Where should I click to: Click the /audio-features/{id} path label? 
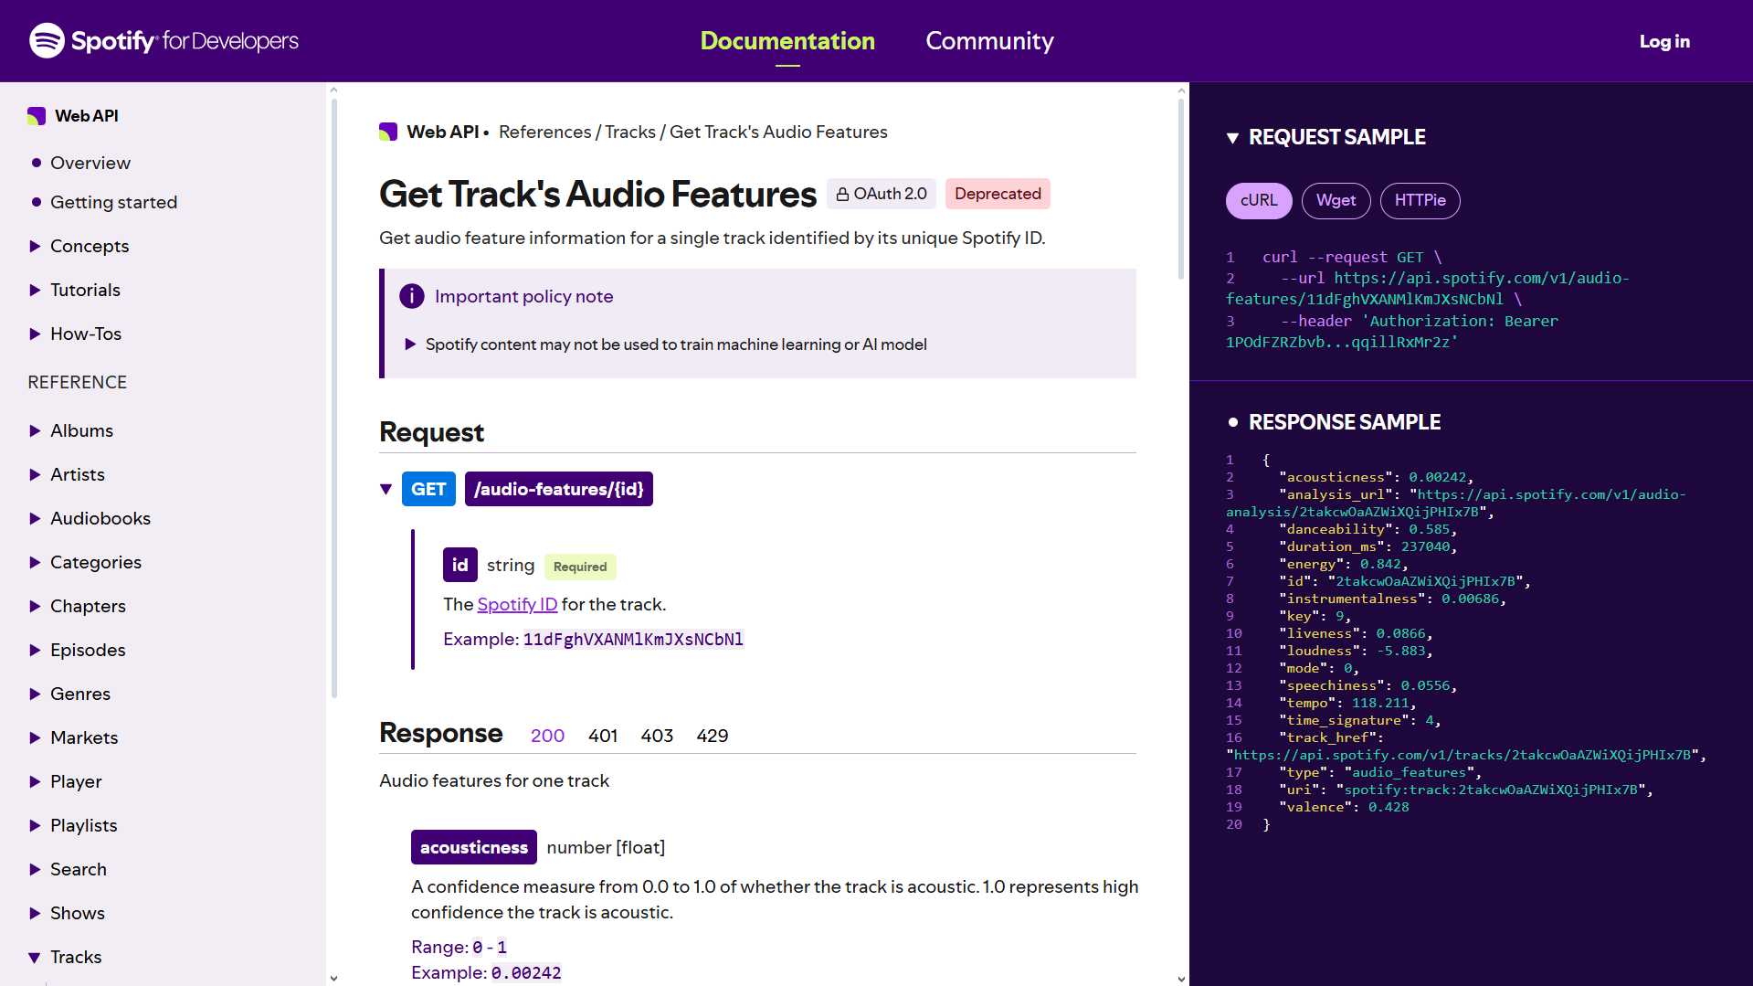[x=559, y=489]
